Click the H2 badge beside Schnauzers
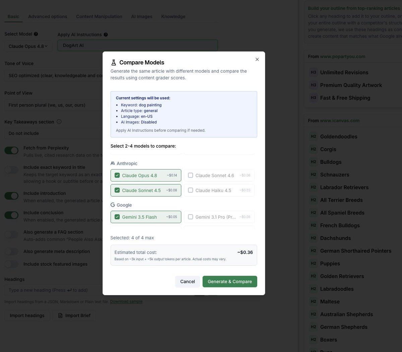The image size is (402, 352). [313, 174]
